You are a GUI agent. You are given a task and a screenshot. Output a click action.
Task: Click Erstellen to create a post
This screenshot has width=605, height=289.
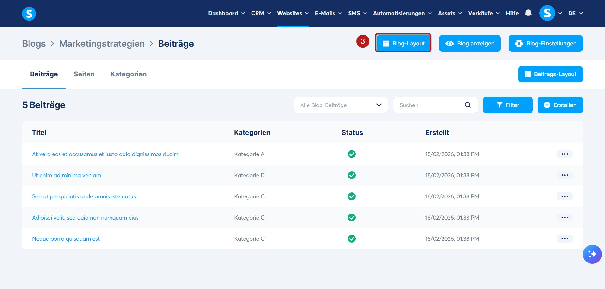coord(560,105)
